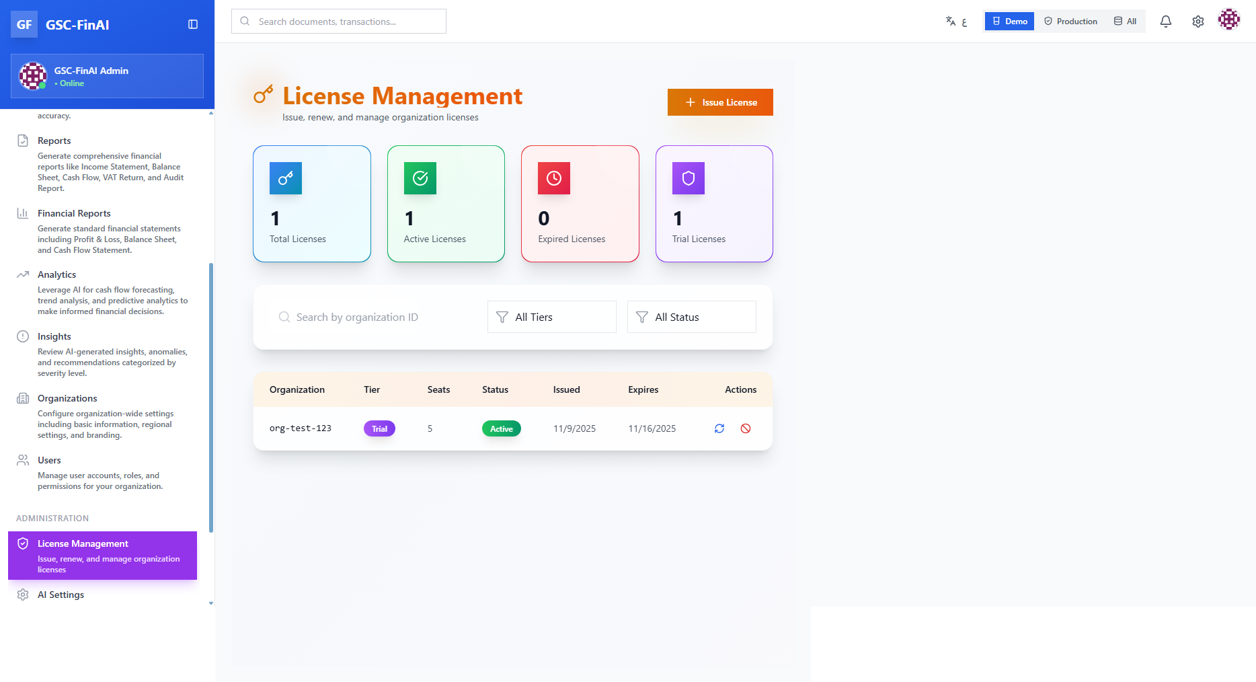Open Analytics from the sidebar icon
1256x682 pixels.
point(23,274)
